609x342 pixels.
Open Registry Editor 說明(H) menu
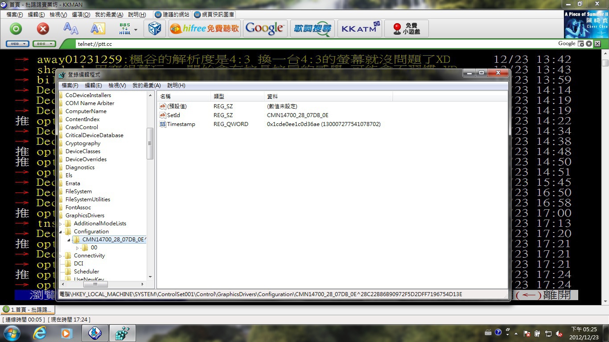click(176, 85)
